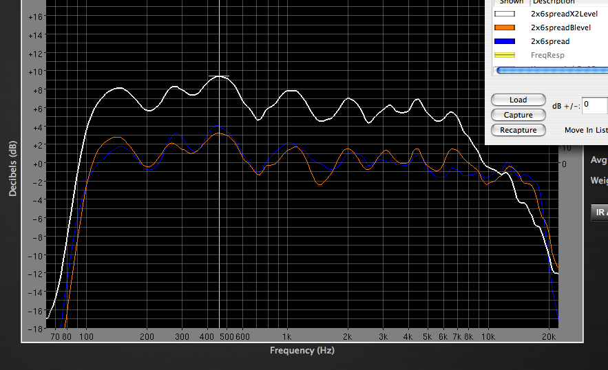Click the blue swatch for 2x6spread

(505, 41)
